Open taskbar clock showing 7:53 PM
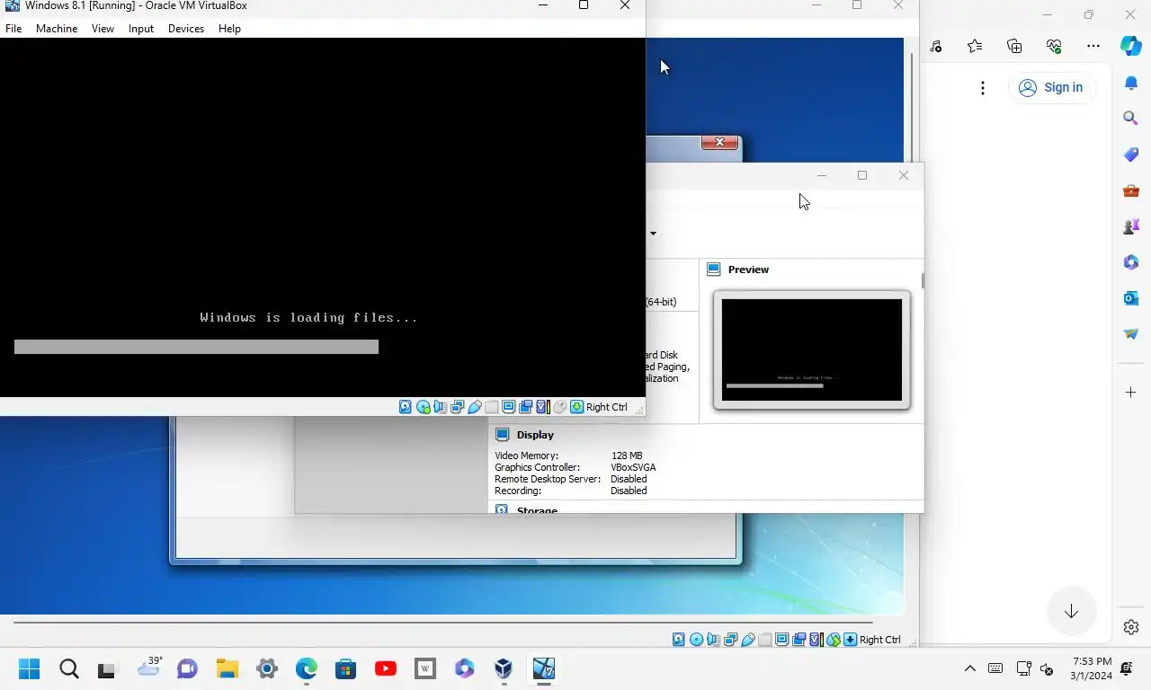Viewport: 1151px width, 690px height. click(x=1091, y=668)
